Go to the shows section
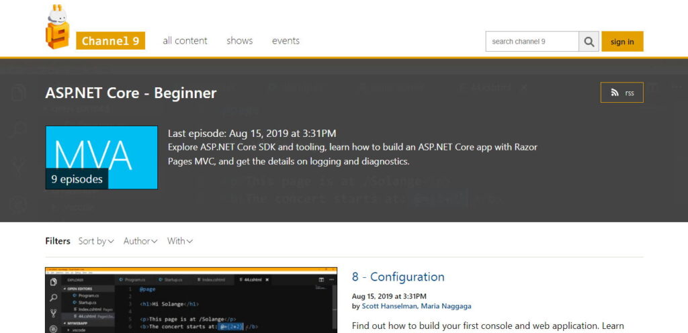This screenshot has width=688, height=333. tap(240, 41)
